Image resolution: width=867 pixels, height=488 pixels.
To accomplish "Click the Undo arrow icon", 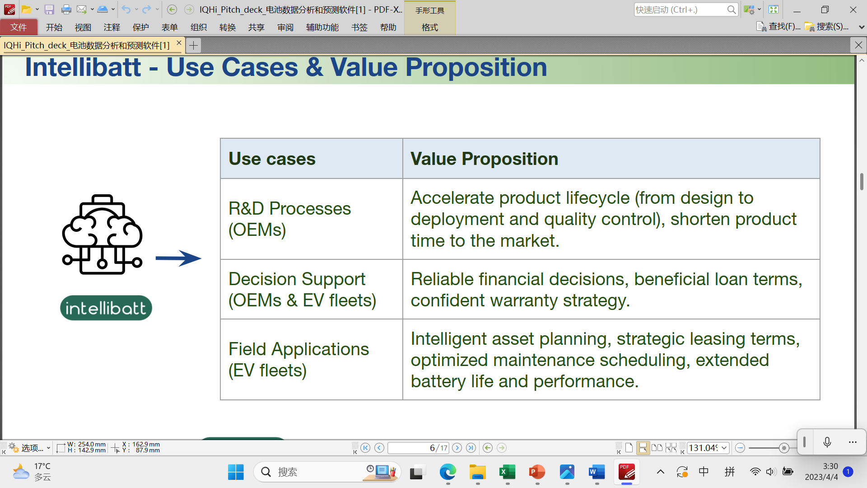I will click(x=126, y=9).
